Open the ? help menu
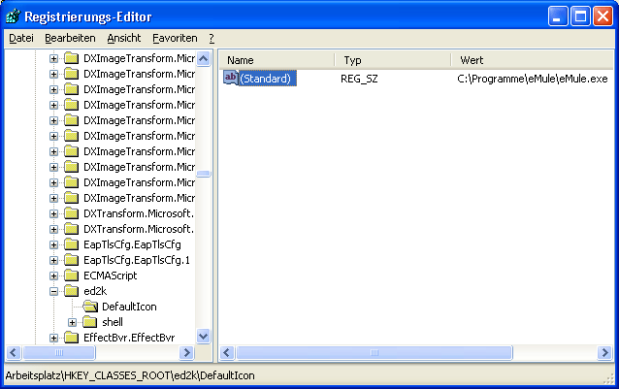This screenshot has height=389, width=619. point(212,38)
